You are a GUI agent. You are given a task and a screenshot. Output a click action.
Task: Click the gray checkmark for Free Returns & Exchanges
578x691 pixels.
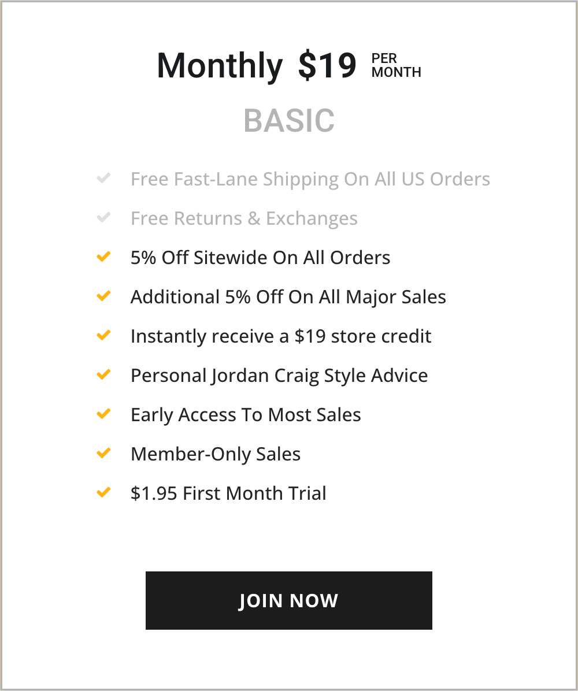(x=103, y=217)
